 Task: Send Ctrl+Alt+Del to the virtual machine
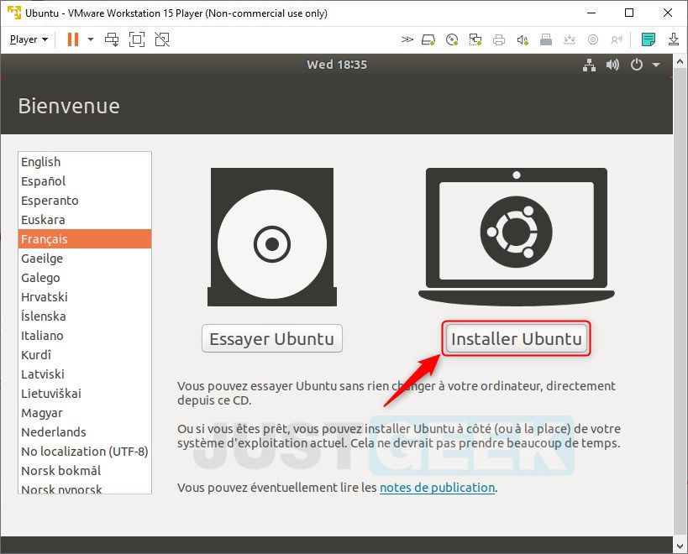[112, 39]
